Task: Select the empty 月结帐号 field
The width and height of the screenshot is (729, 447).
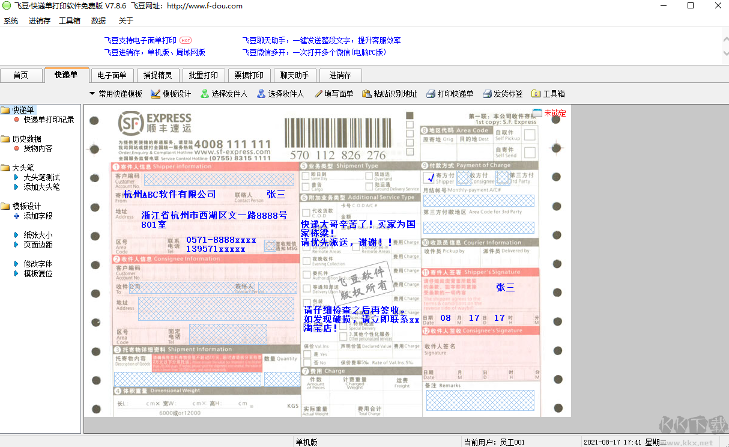Action: coord(479,201)
